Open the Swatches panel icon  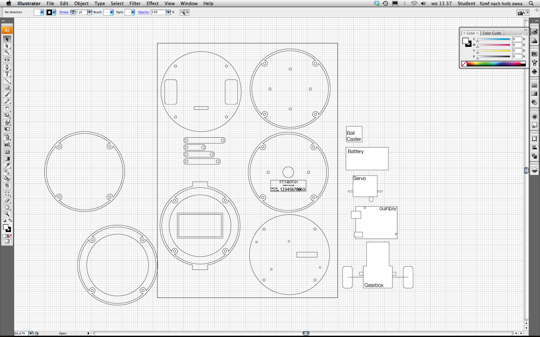[x=534, y=54]
